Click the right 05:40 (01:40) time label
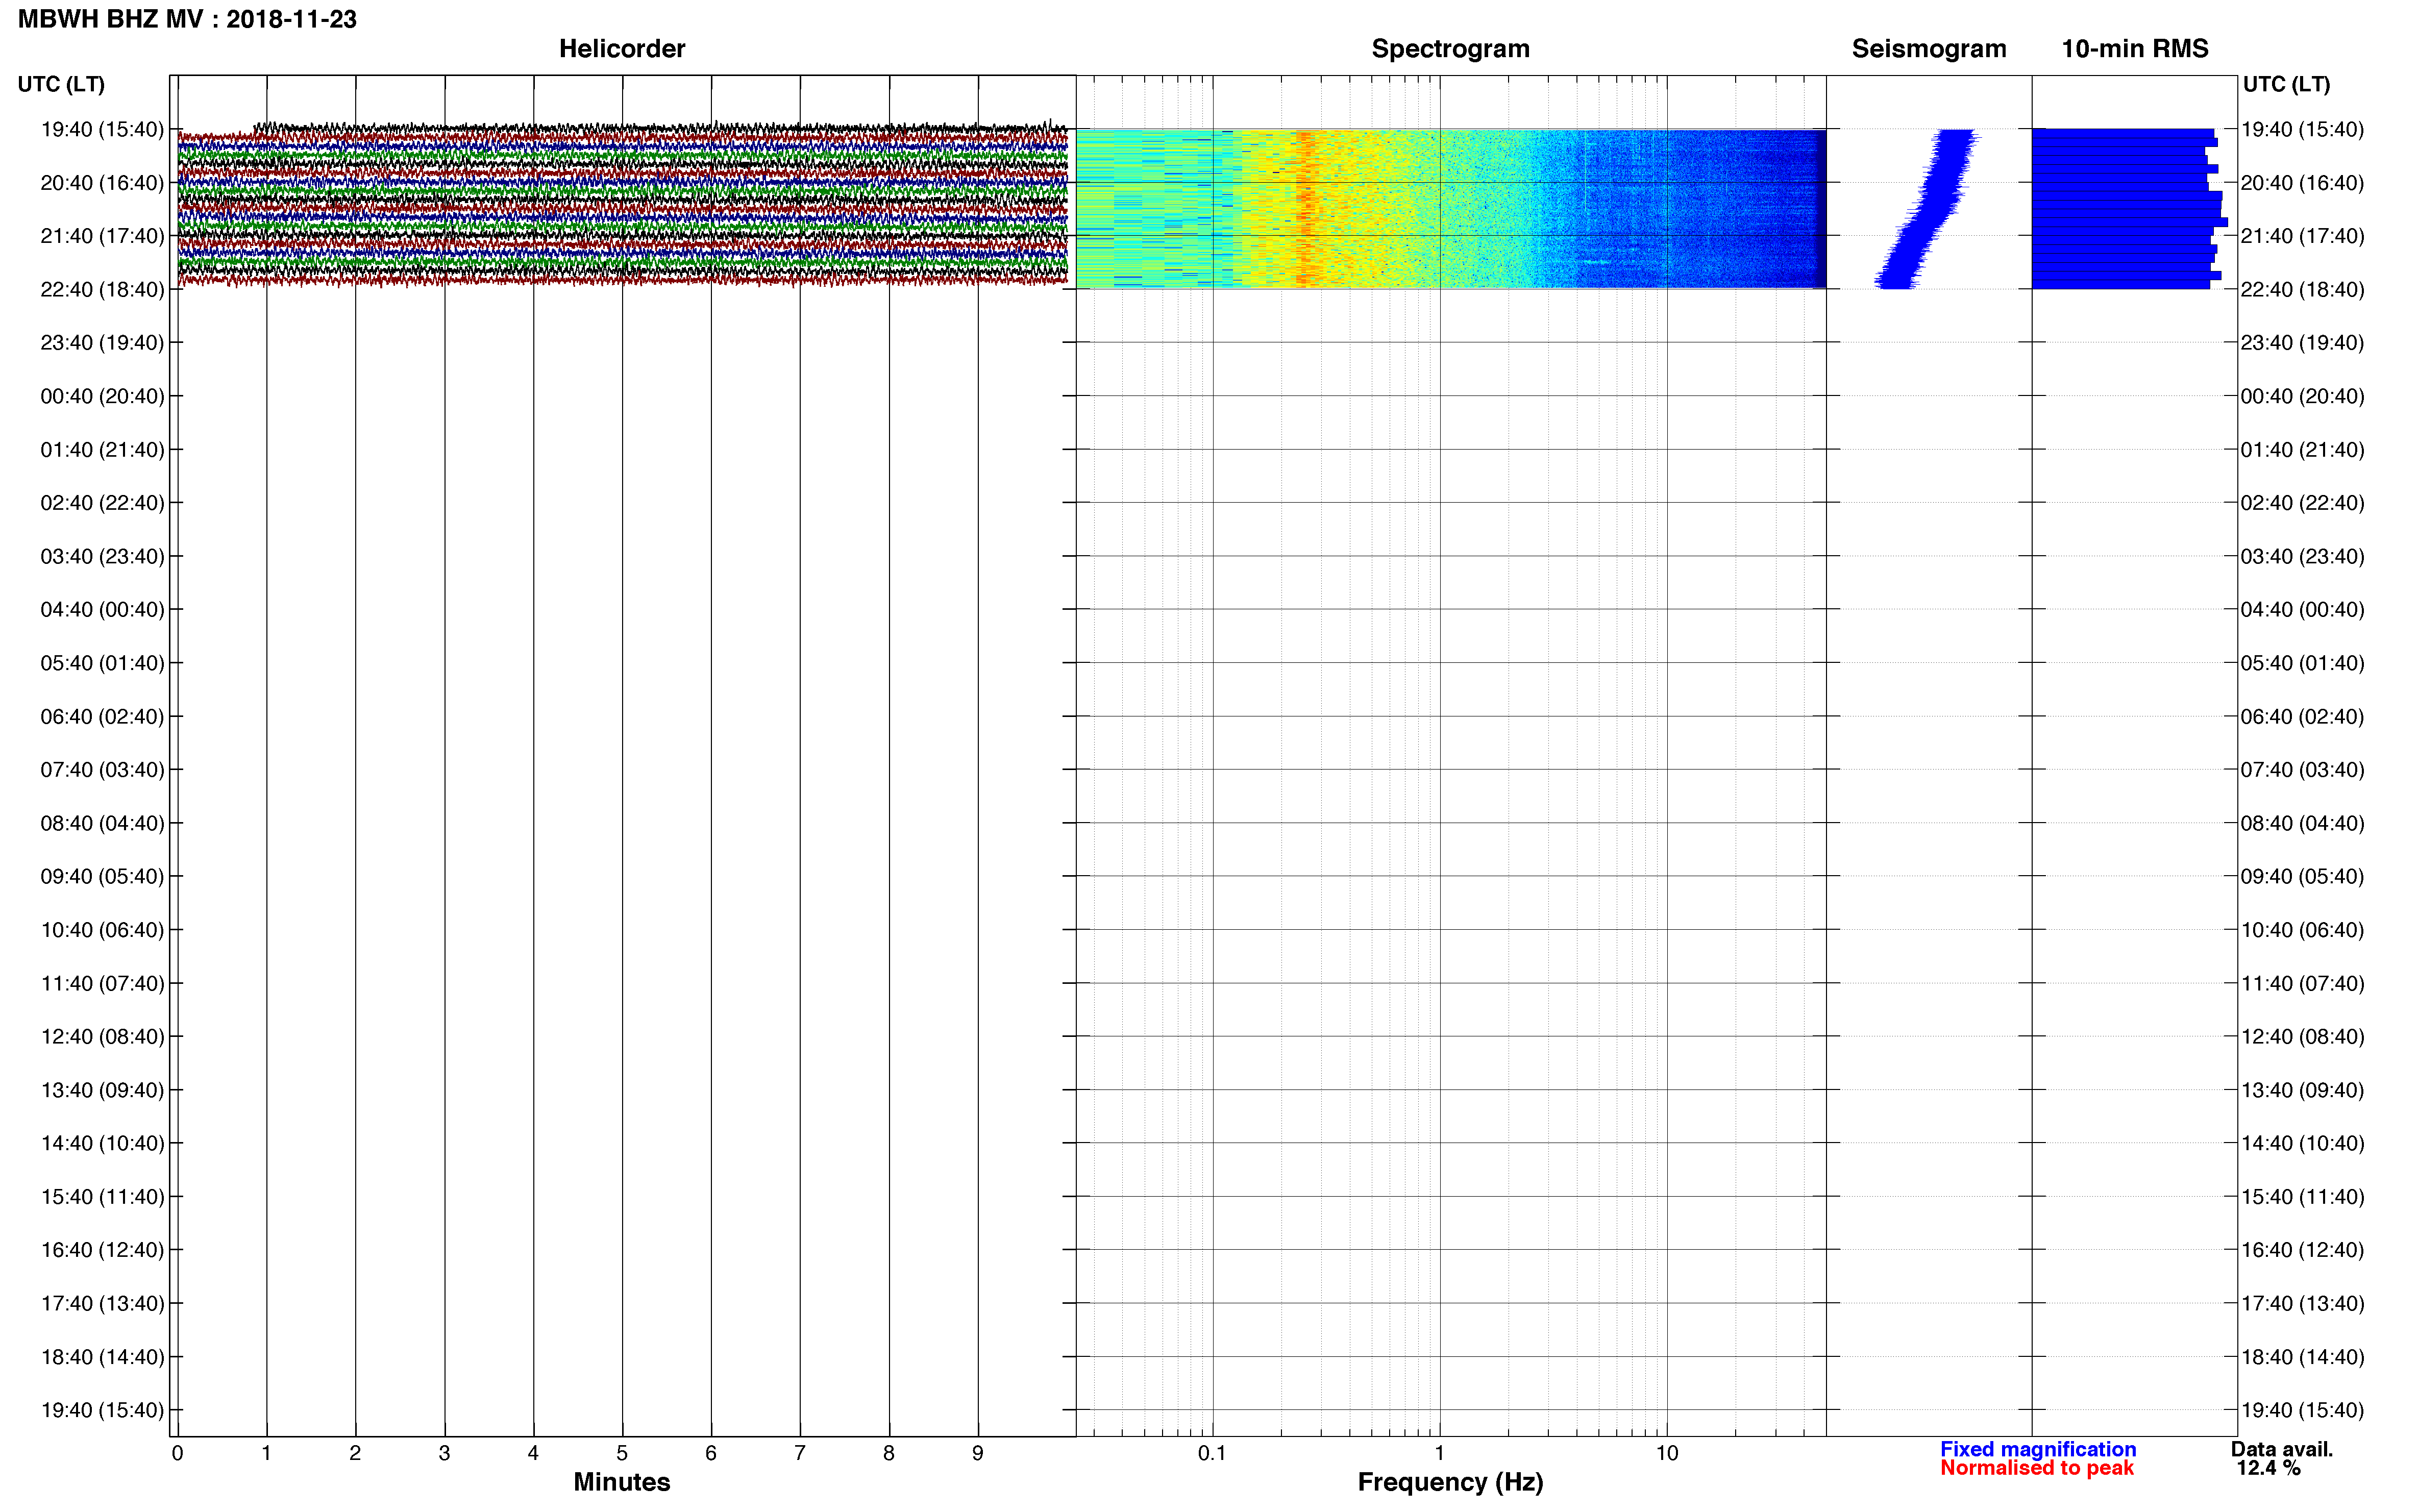This screenshot has width=2419, height=1512. pyautogui.click(x=2302, y=663)
